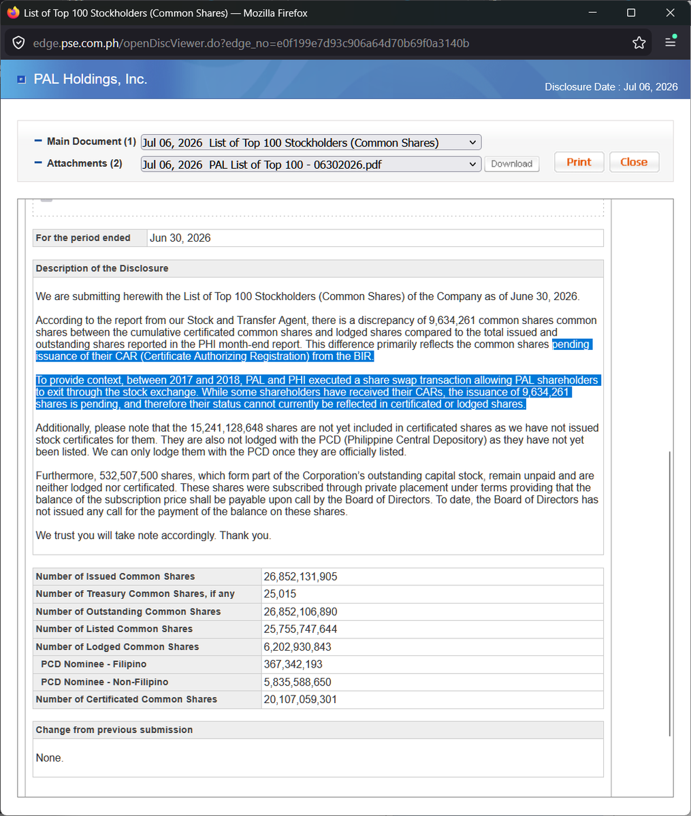The height and width of the screenshot is (816, 691).
Task: Click the 'None.' change text
Action: (50, 757)
